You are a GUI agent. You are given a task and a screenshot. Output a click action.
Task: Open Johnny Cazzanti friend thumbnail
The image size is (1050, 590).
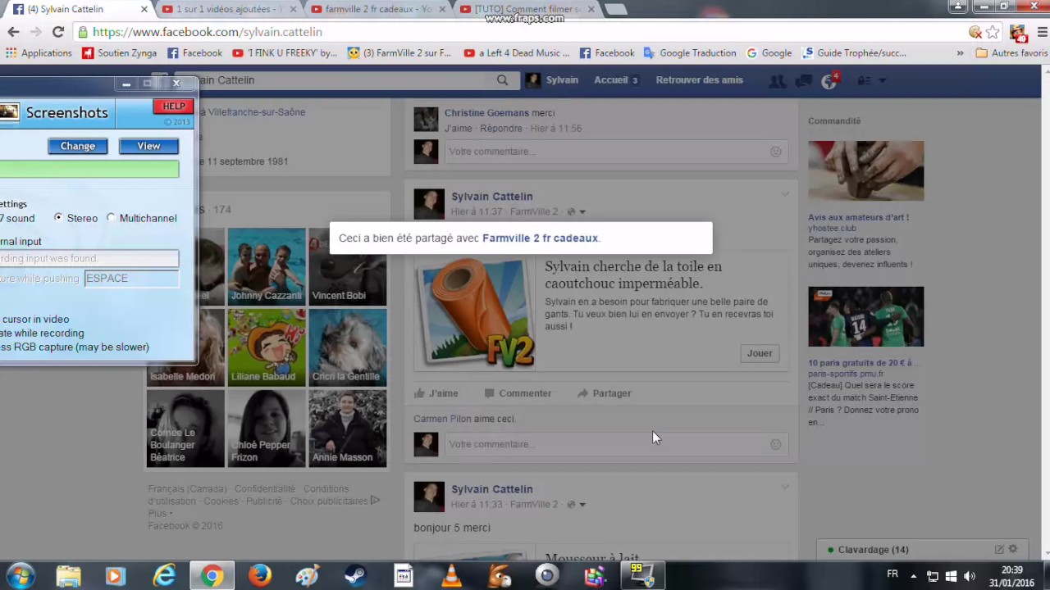267,266
